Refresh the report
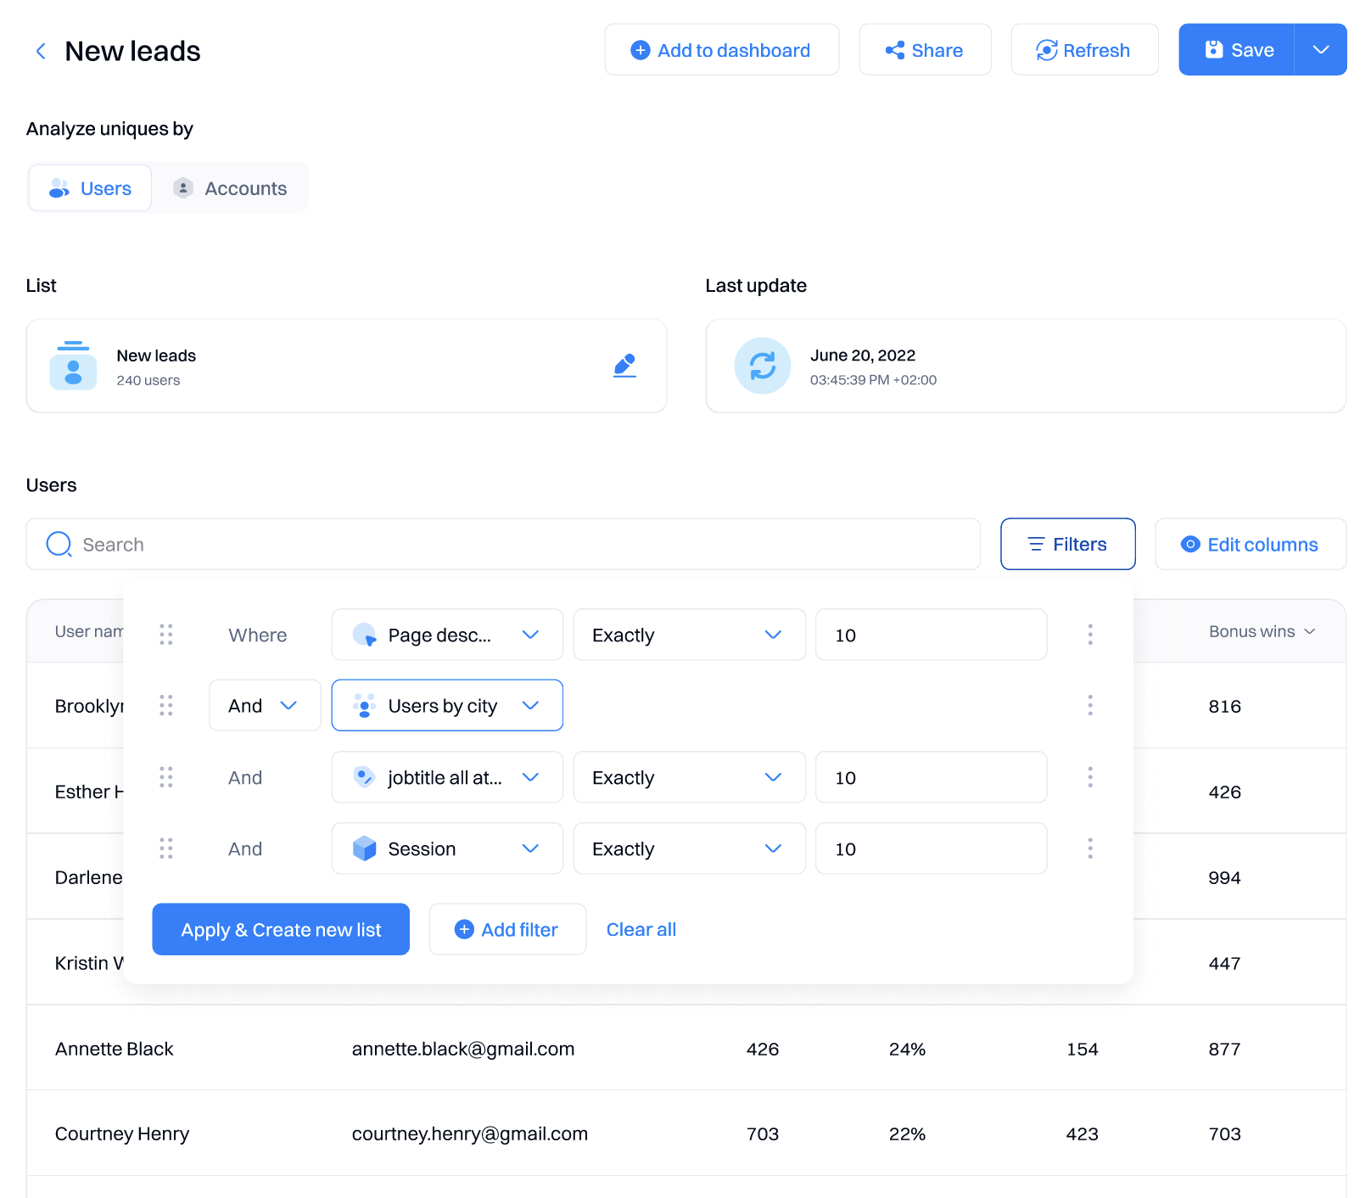 (x=1084, y=50)
